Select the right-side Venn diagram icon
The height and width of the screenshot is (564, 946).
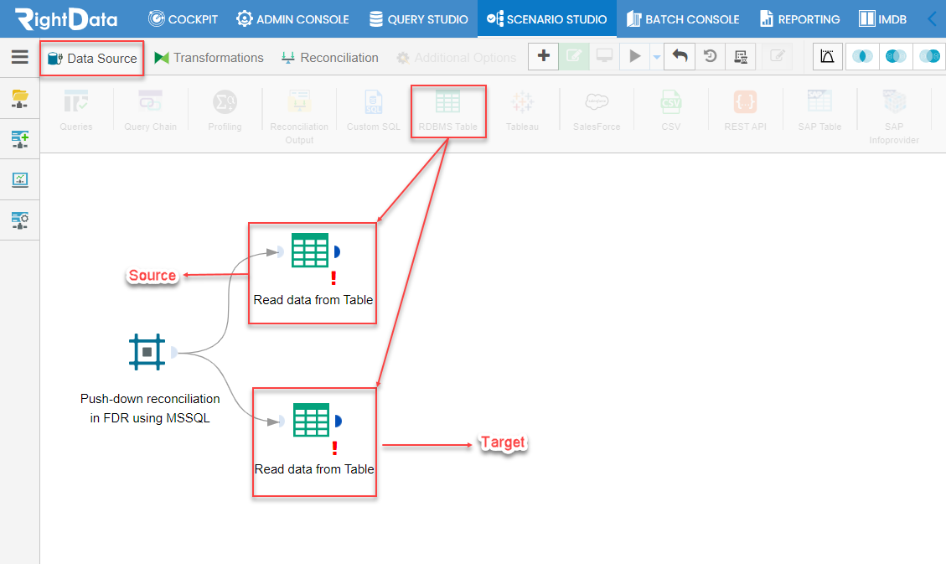click(x=929, y=56)
